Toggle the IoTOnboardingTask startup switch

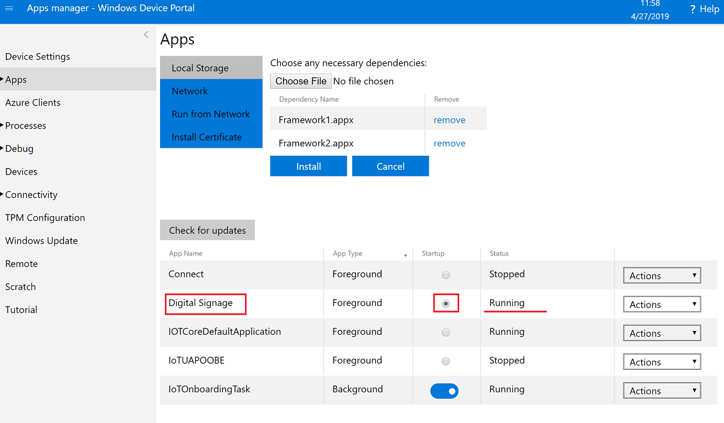(x=444, y=390)
